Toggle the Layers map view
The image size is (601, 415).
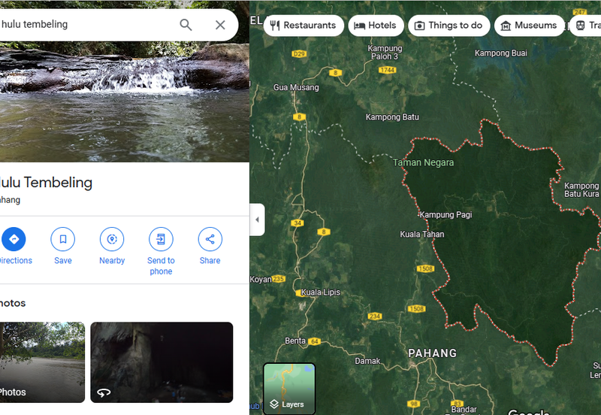click(289, 389)
